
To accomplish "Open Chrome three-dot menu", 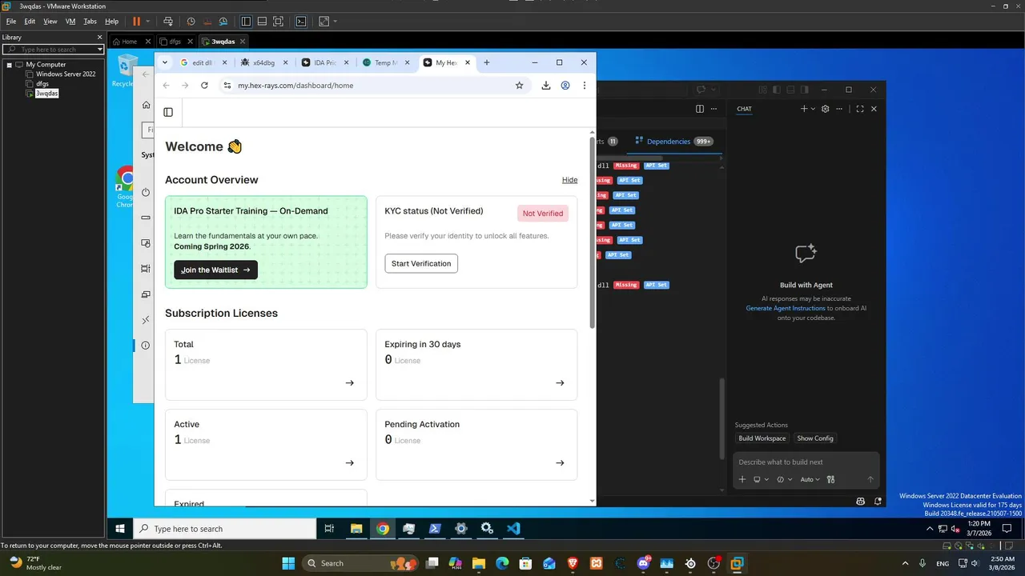I will 585,86.
